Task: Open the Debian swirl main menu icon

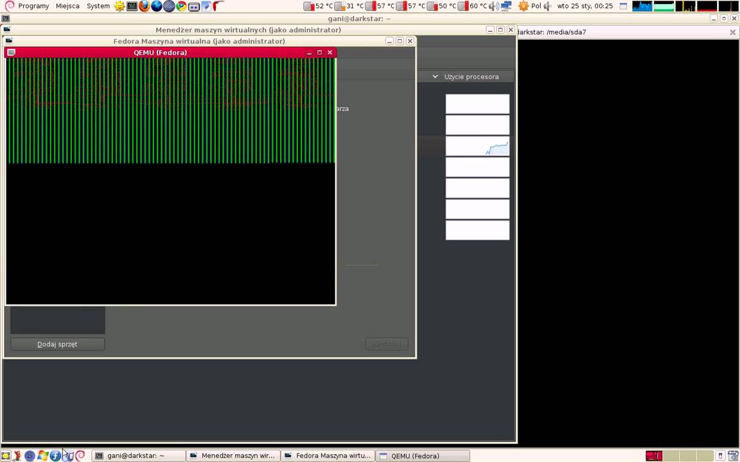Action: (9, 6)
